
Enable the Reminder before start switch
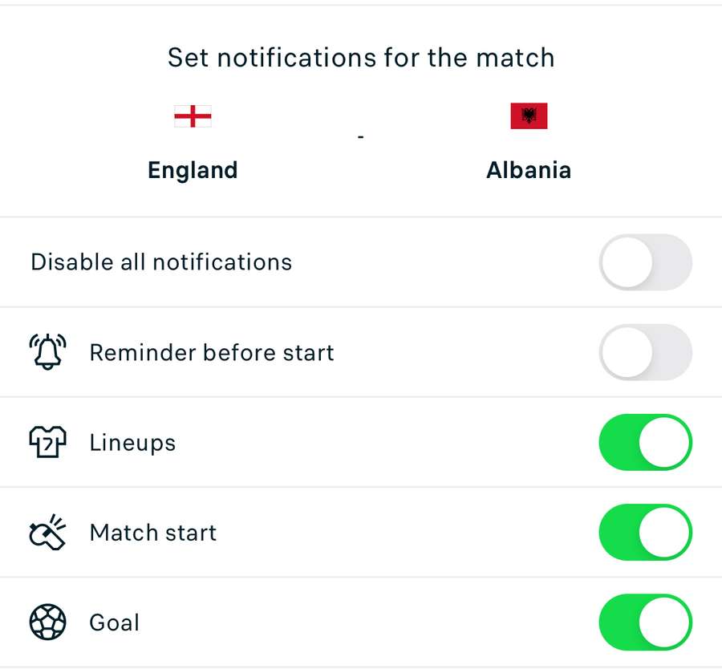point(645,352)
